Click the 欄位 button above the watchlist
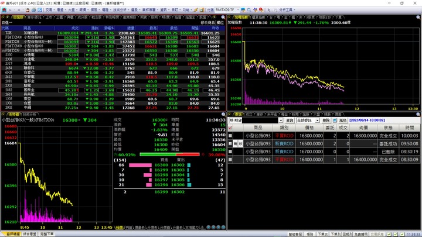Screen dimensions: 422x237 coord(220,23)
